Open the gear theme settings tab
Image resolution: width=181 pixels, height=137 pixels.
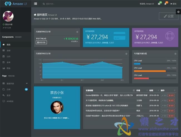178,11
